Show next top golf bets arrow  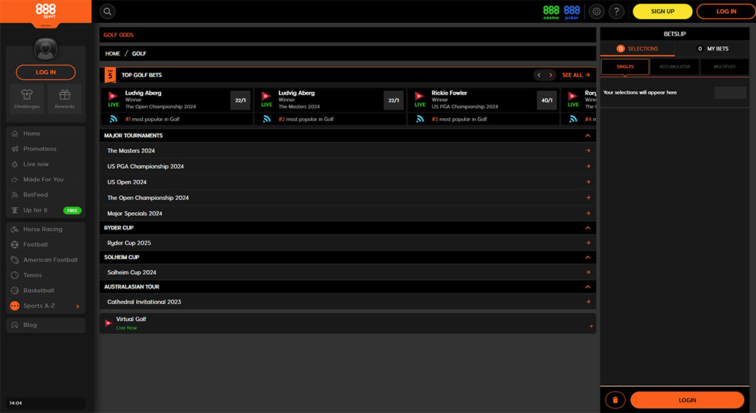[551, 75]
